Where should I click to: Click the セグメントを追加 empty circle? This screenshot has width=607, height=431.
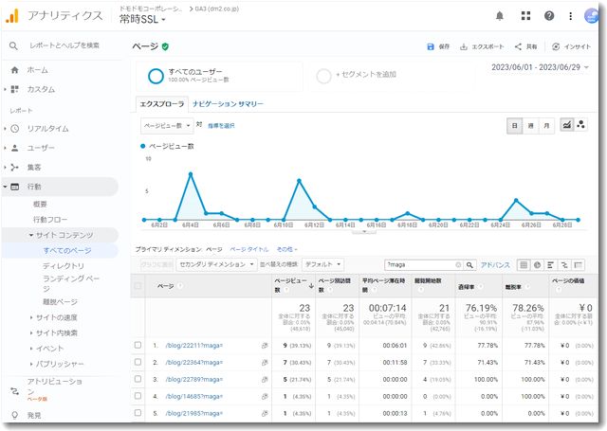tap(323, 76)
